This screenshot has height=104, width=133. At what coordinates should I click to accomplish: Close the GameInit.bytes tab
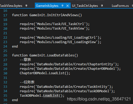[68, 6]
